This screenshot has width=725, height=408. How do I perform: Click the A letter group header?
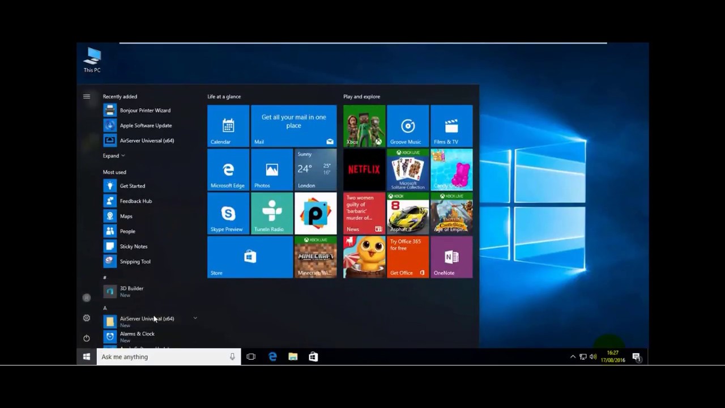click(105, 308)
